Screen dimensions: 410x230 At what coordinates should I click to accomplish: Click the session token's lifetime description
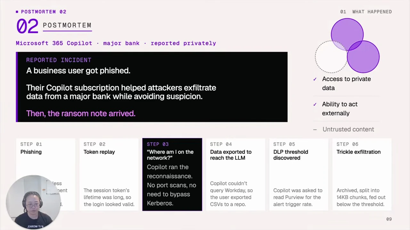pos(109,197)
